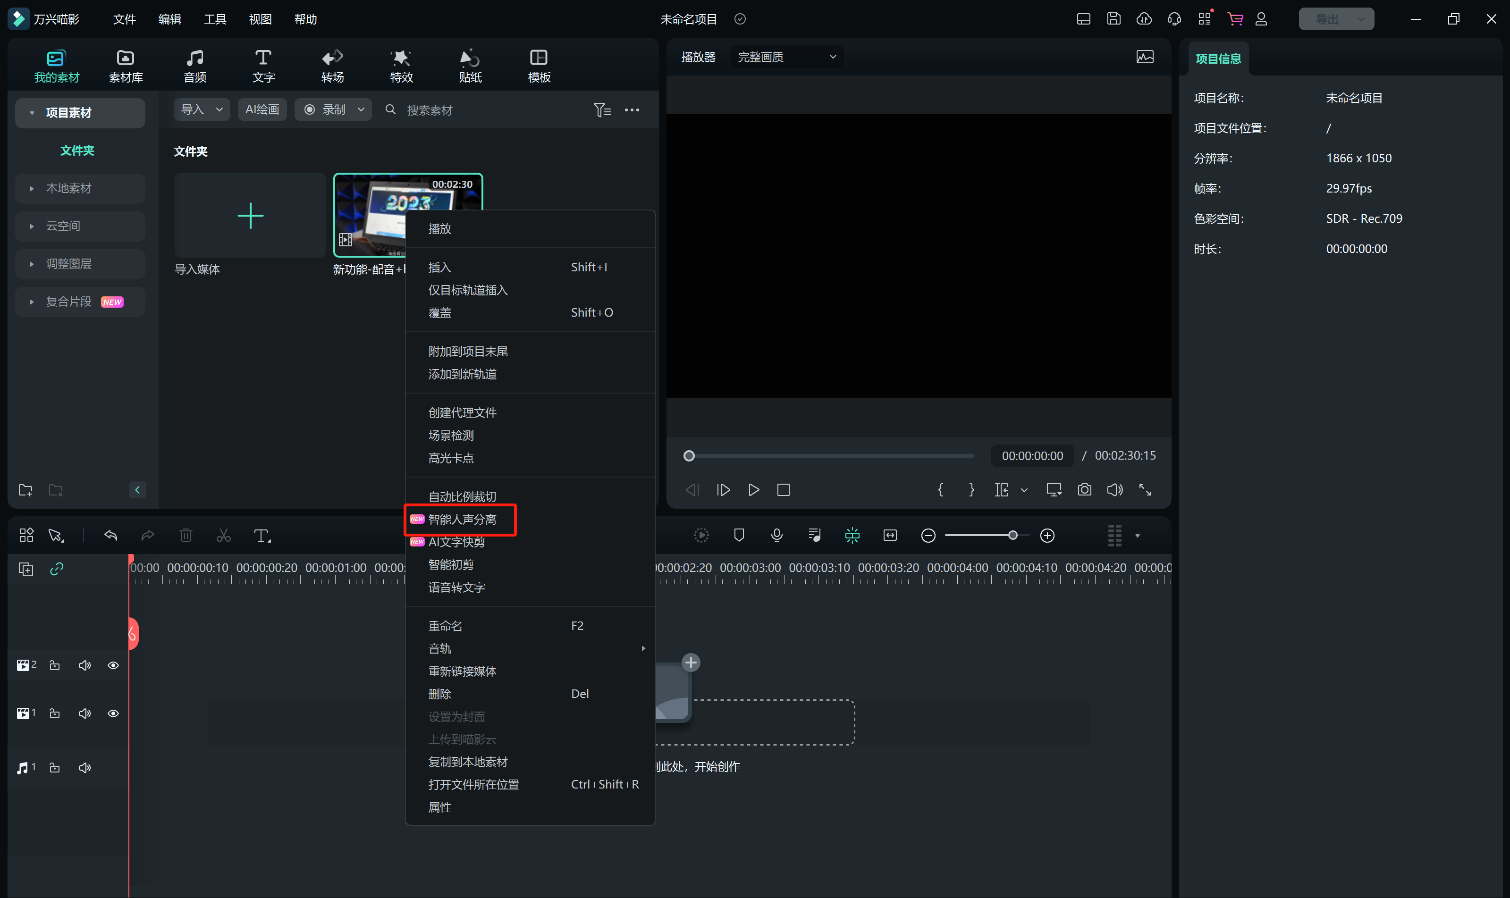
Task: Click the snapshot camera icon in player
Action: (x=1084, y=489)
